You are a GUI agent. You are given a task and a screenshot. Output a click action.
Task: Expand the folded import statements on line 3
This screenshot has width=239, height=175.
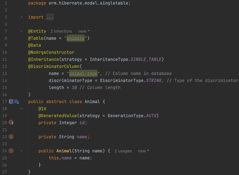[x=22, y=17]
